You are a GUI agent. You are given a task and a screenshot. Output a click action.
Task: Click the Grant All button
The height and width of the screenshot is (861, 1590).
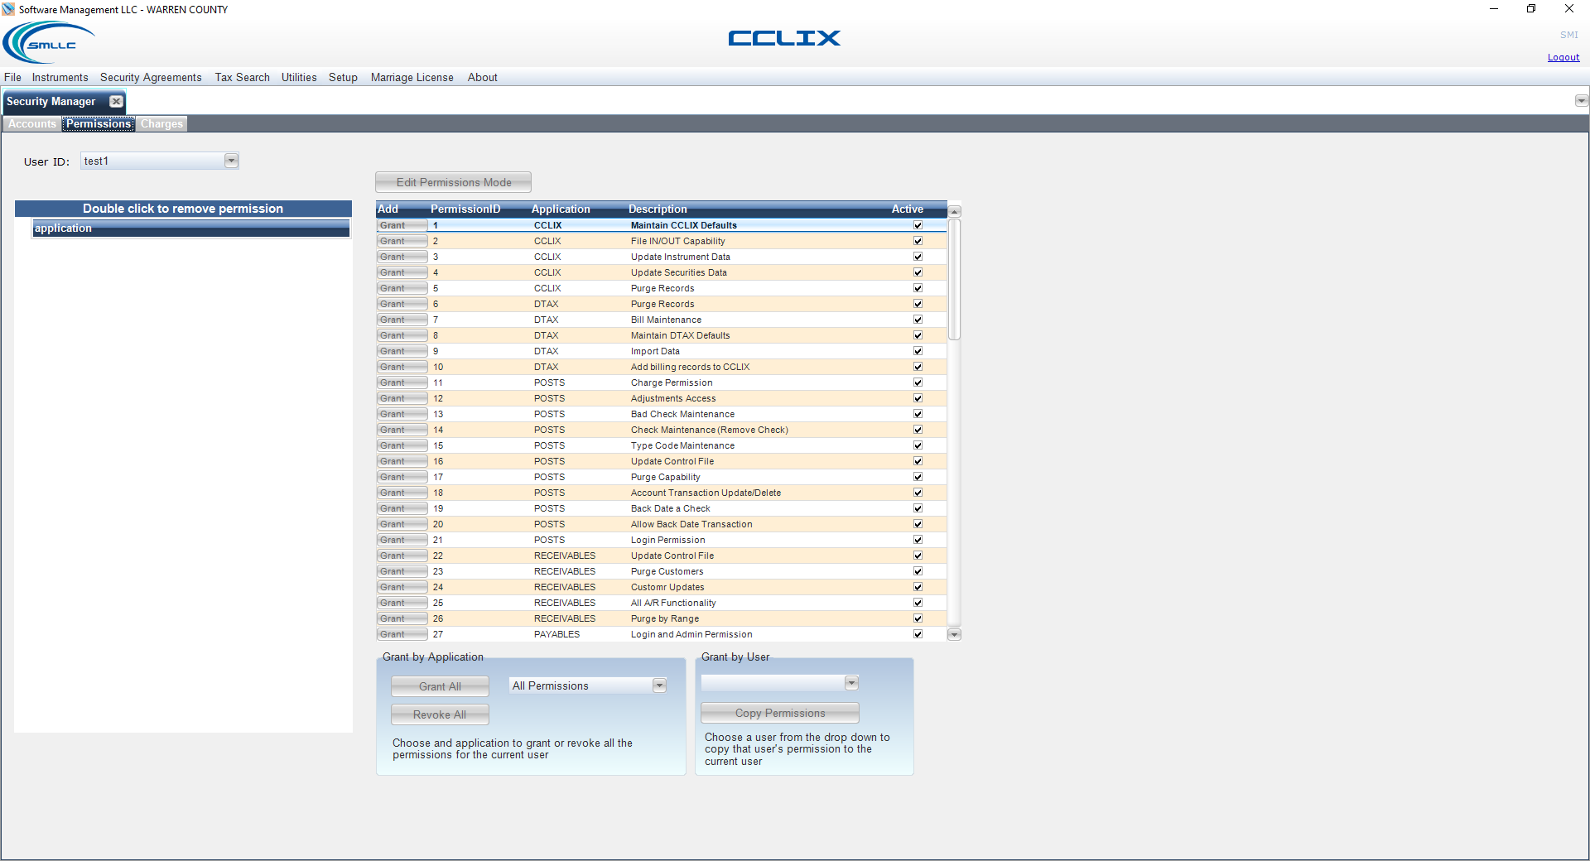click(440, 686)
